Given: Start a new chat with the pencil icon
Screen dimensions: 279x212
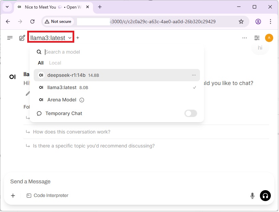Looking at the screenshot, I should point(22,38).
